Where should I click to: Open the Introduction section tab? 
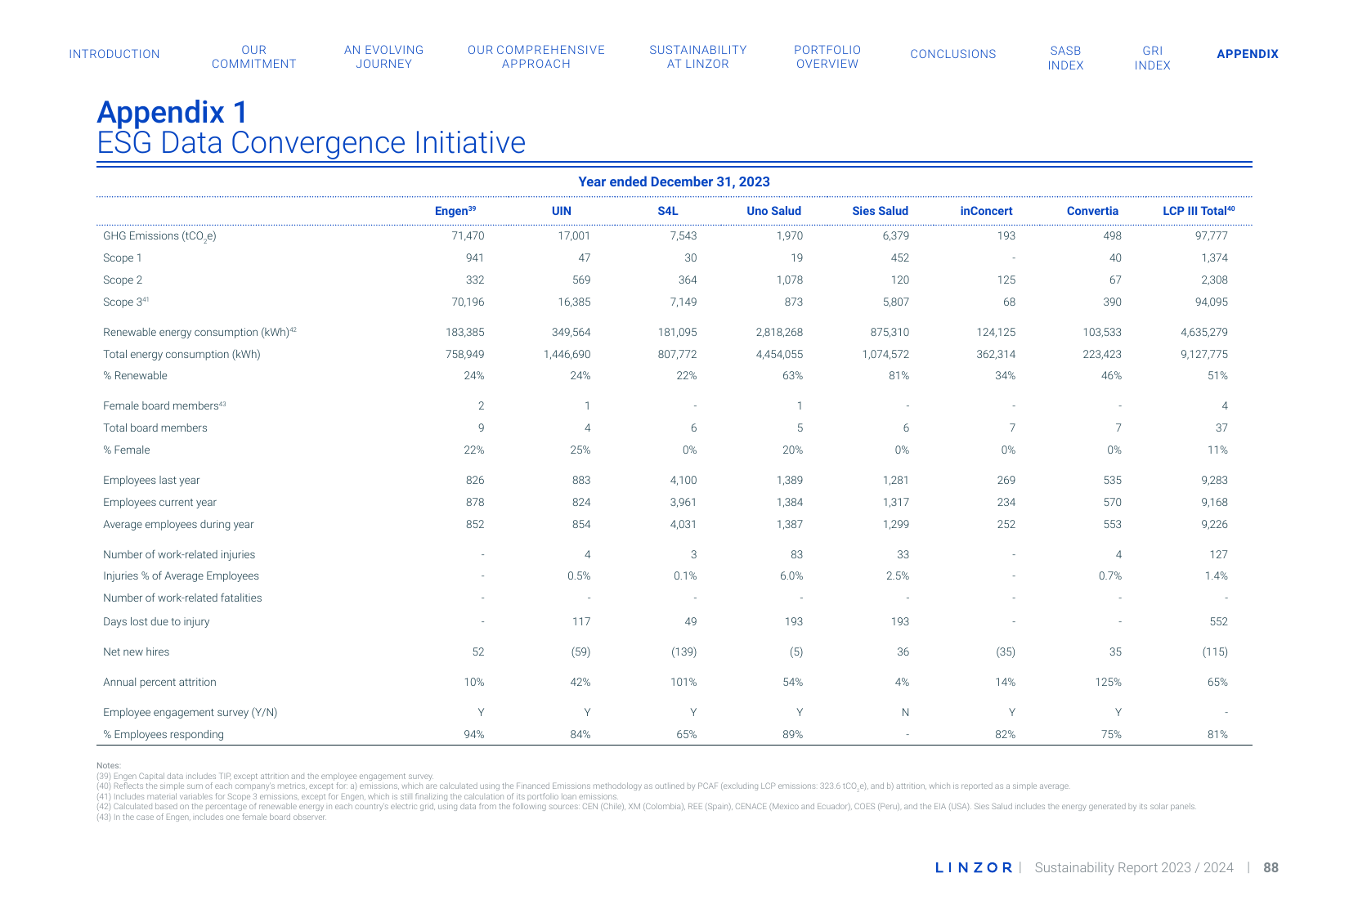tap(114, 54)
